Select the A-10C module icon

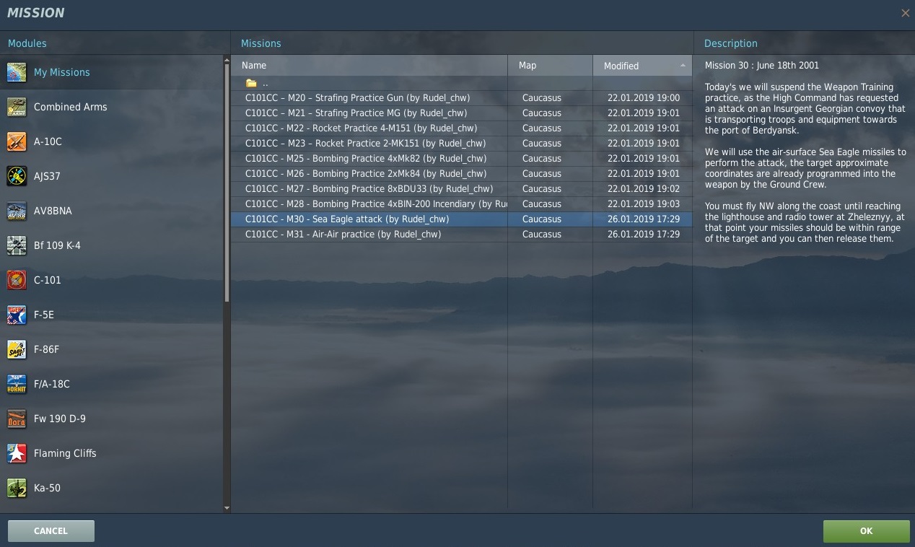coord(17,141)
